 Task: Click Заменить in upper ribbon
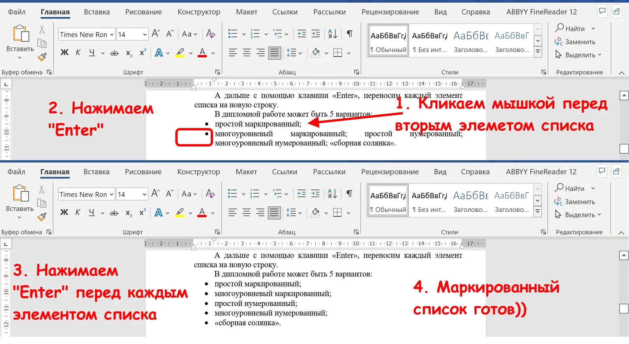575,42
